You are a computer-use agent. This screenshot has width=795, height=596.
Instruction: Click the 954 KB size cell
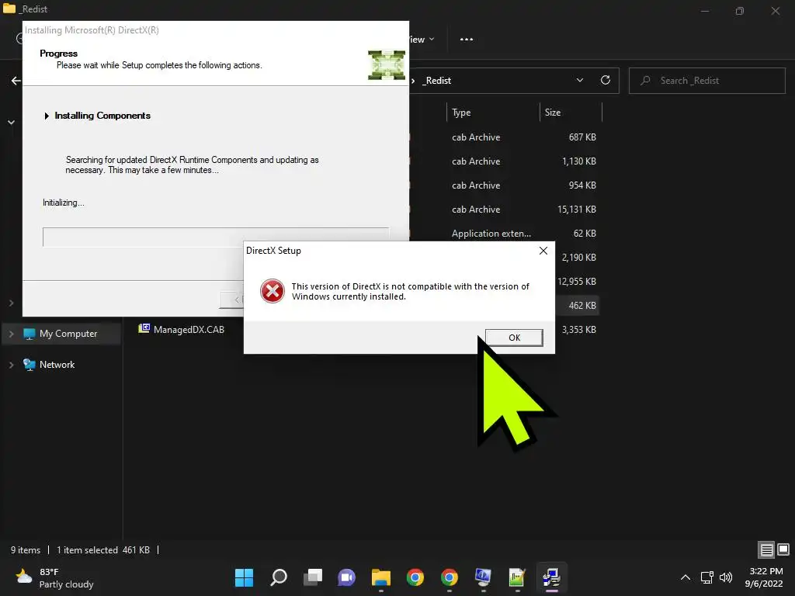coord(582,185)
